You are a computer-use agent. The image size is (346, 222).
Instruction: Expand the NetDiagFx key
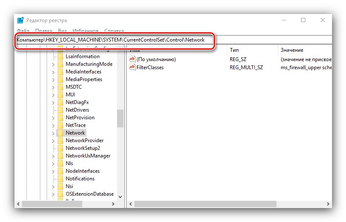[53, 103]
